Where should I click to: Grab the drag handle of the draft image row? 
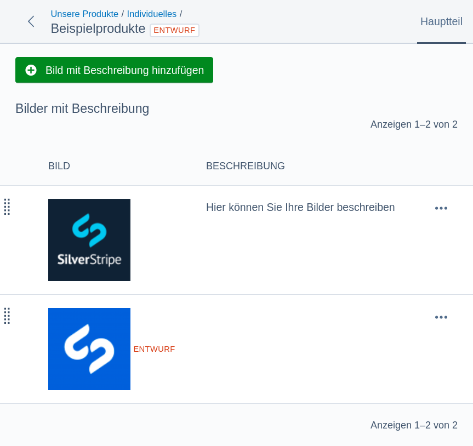[x=7, y=316]
